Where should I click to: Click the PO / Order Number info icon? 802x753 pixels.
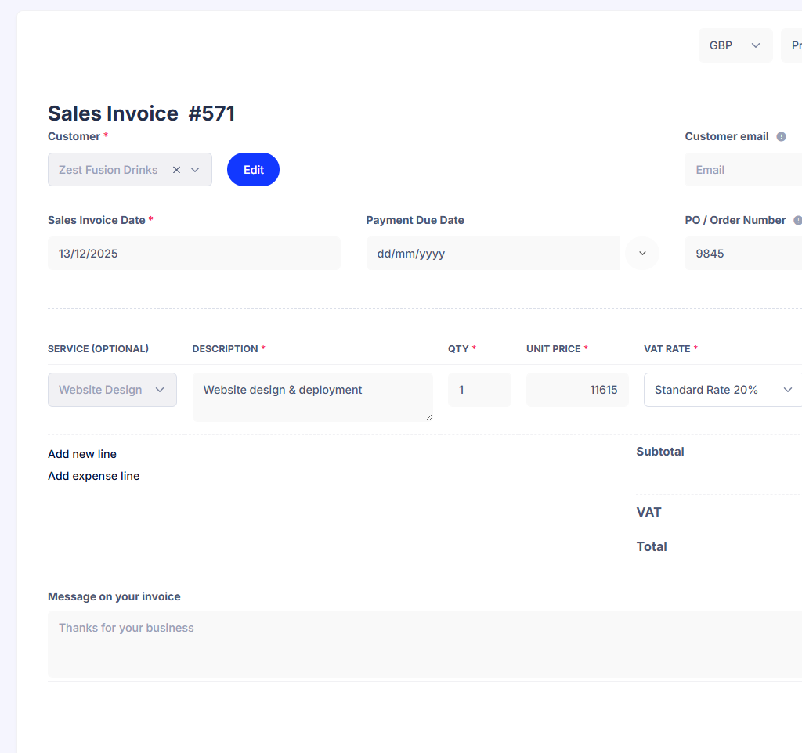pyautogui.click(x=798, y=220)
